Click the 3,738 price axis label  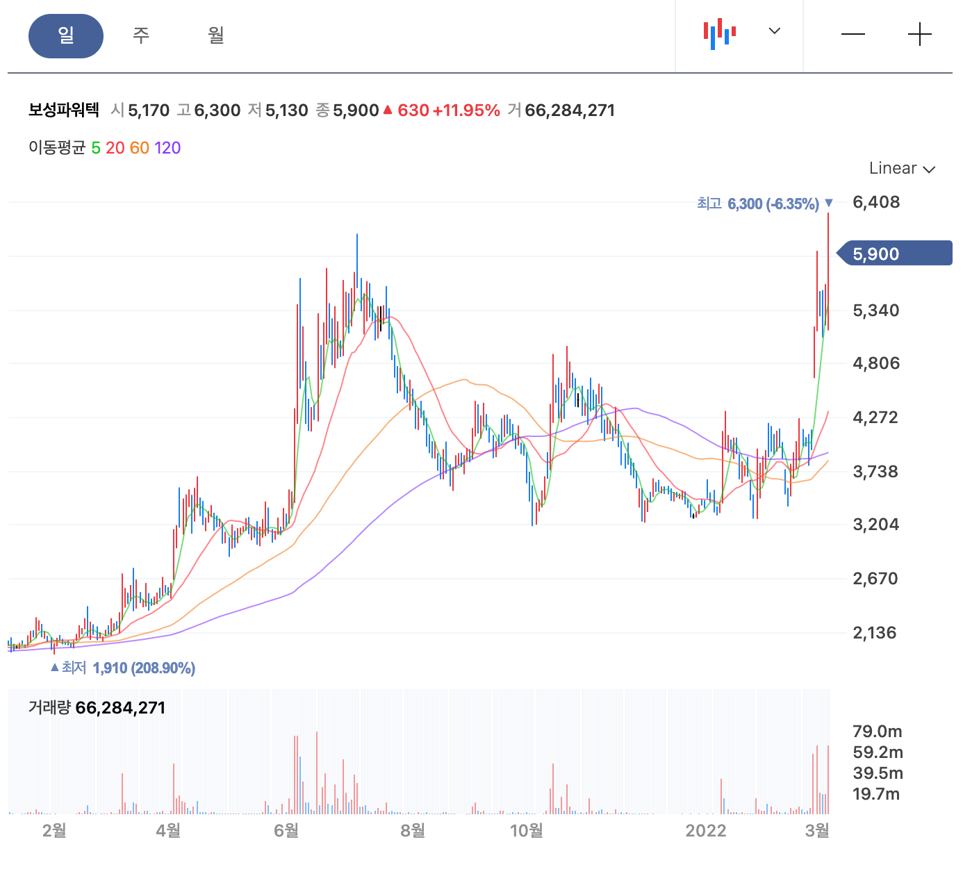click(876, 472)
